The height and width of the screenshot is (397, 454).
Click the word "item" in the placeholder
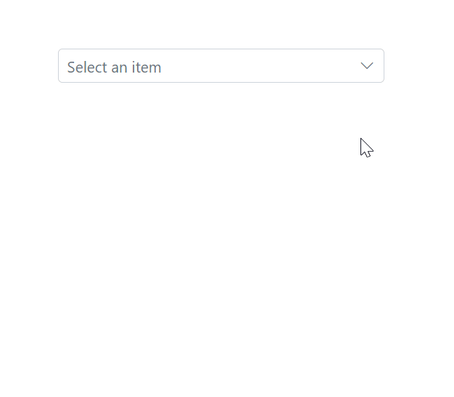(147, 67)
